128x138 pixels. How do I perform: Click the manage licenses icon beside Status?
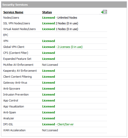104,12
